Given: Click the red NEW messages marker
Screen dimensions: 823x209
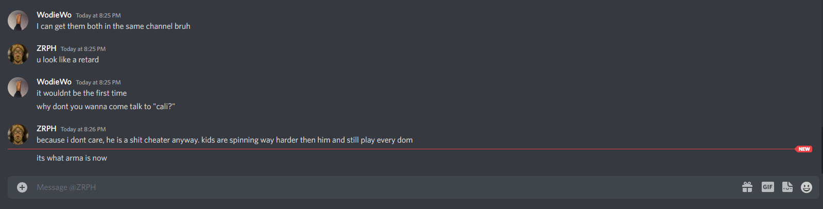Looking at the screenshot, I should pos(804,149).
